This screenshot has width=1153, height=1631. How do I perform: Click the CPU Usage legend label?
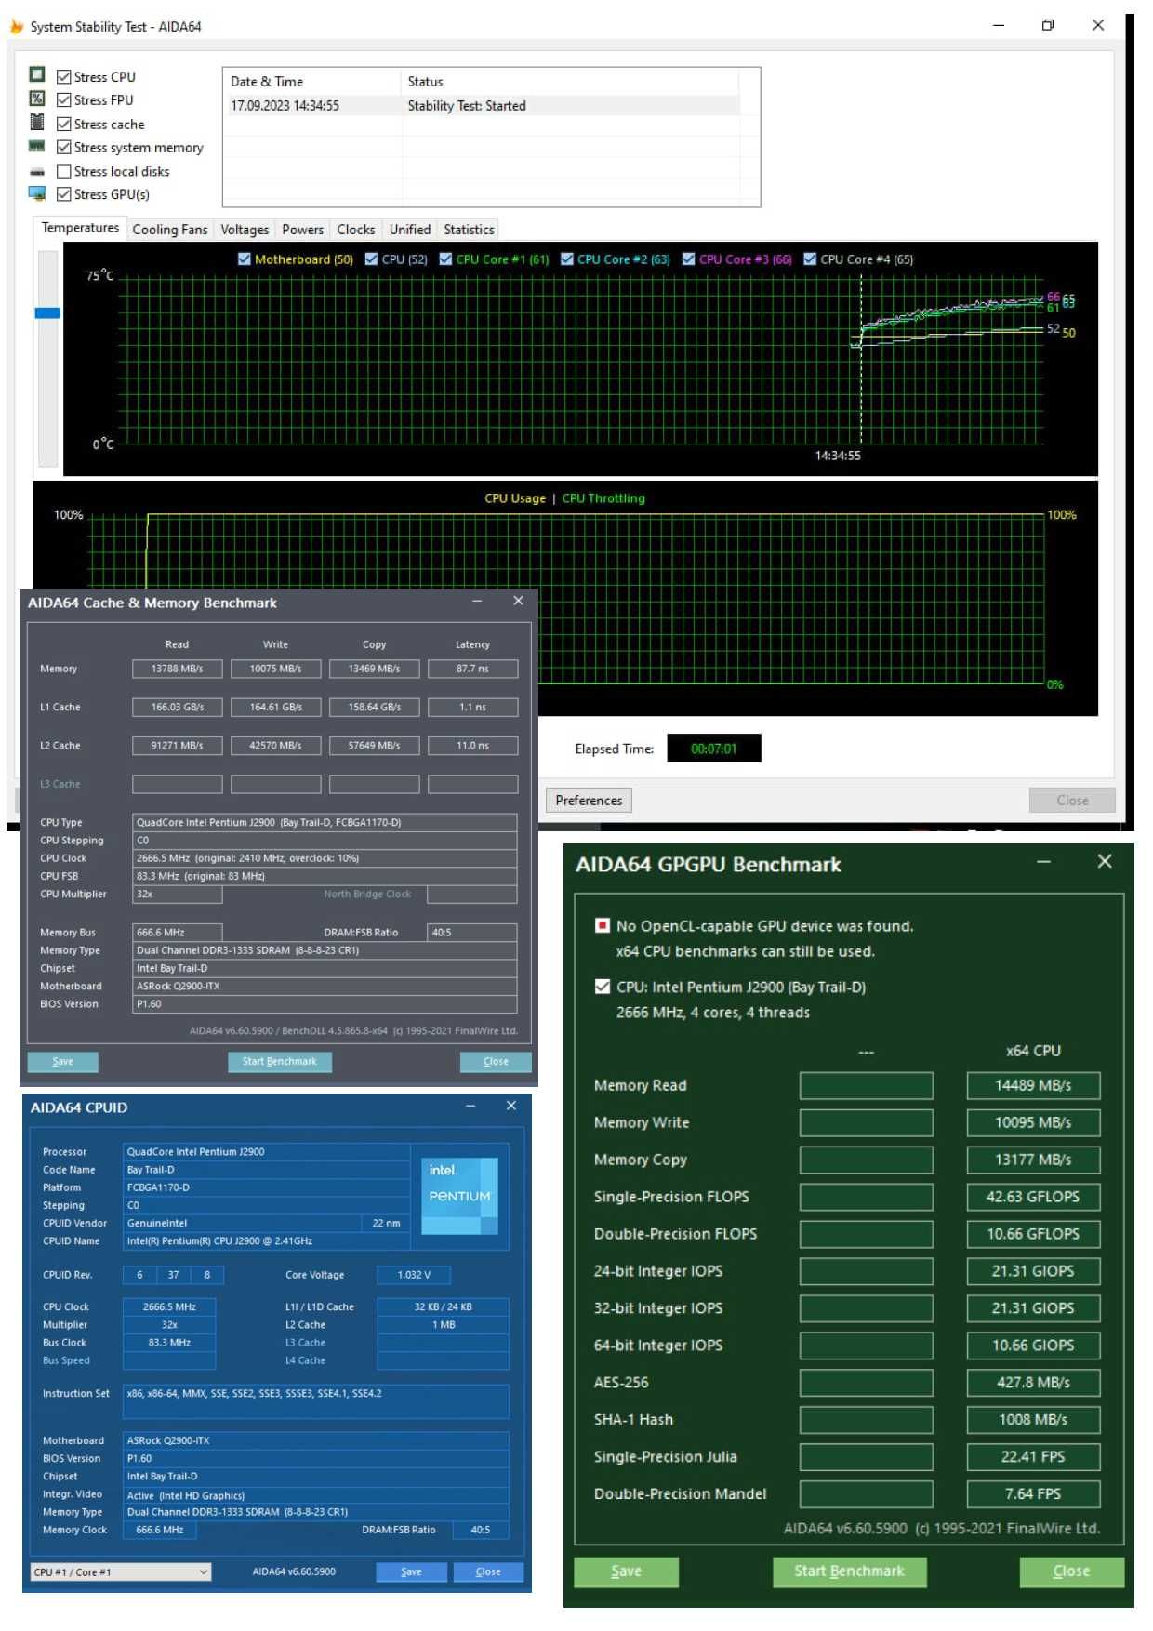coord(515,498)
